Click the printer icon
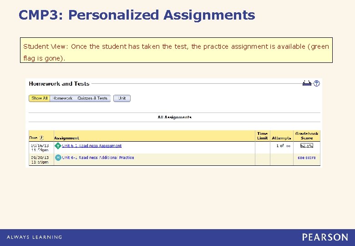Image resolution: width=355 pixels, height=246 pixels. click(307, 83)
